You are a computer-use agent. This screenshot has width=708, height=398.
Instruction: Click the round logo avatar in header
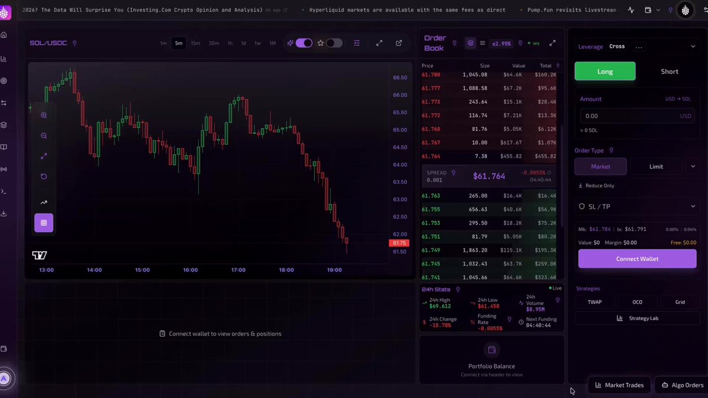[685, 10]
